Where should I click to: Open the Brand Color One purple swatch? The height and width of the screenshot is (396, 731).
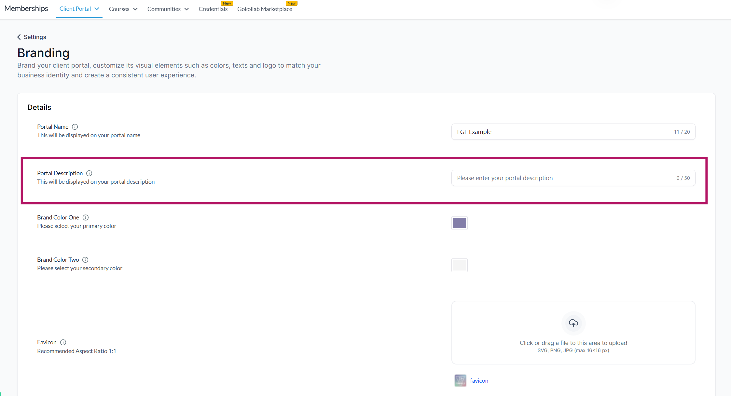(x=459, y=223)
